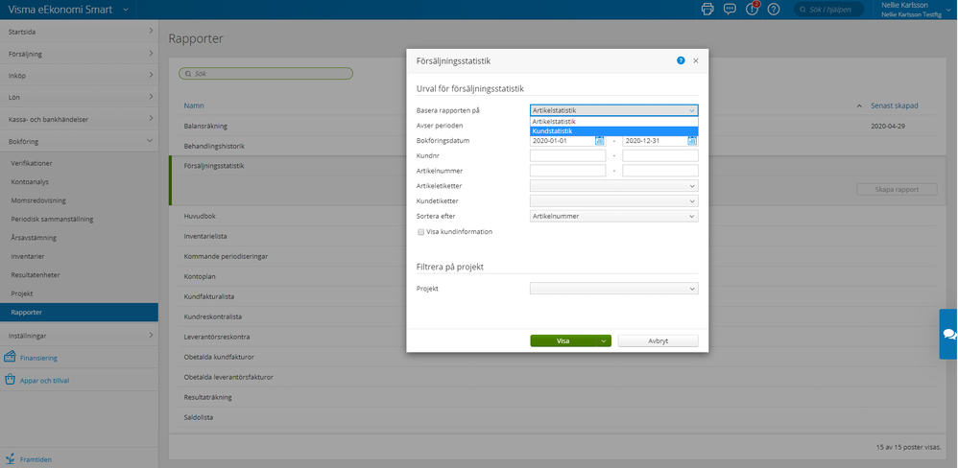
Task: Open the Sortera efter dropdown
Action: coord(614,216)
